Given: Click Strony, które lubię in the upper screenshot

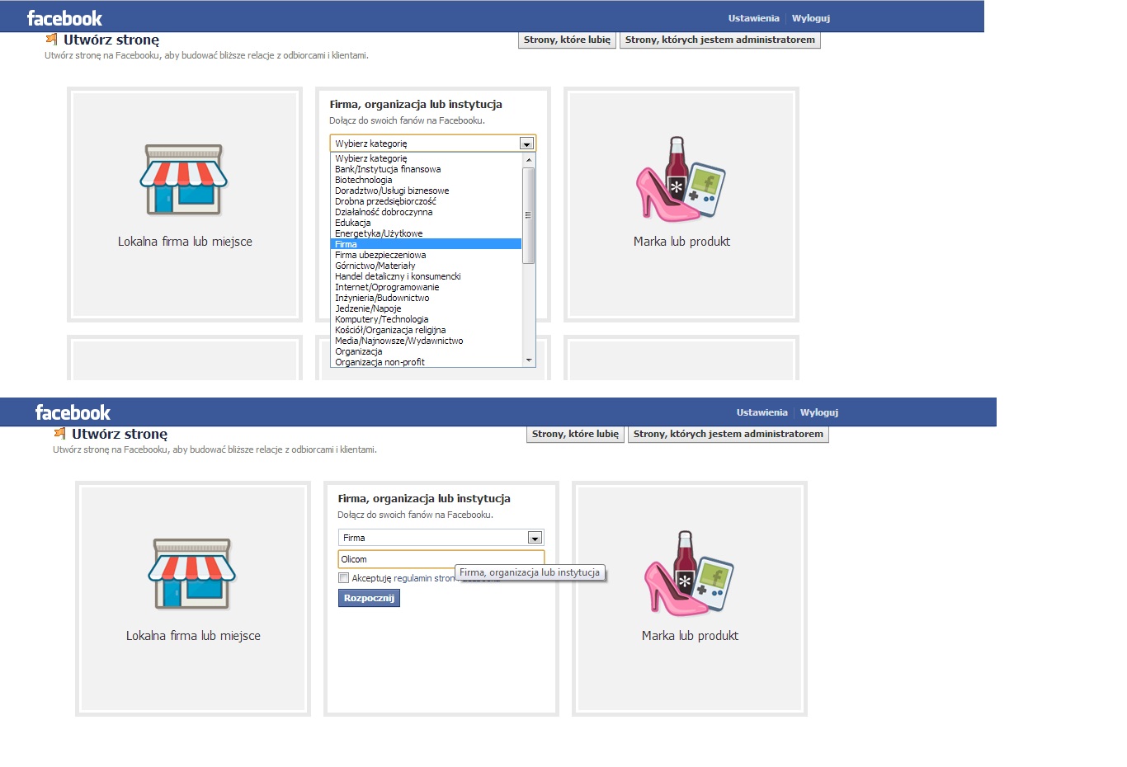Looking at the screenshot, I should pos(567,40).
